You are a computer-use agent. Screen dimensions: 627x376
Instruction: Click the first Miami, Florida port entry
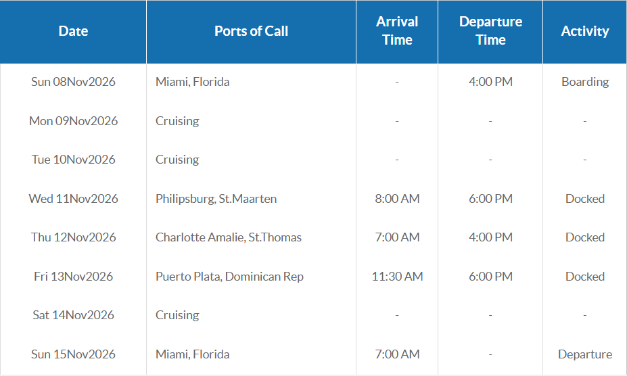193,82
